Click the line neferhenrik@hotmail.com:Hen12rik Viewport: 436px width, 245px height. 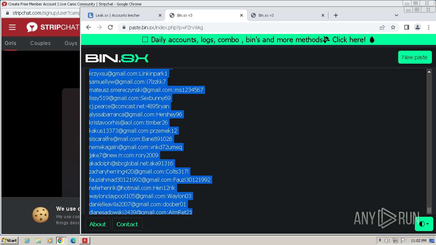132,188
